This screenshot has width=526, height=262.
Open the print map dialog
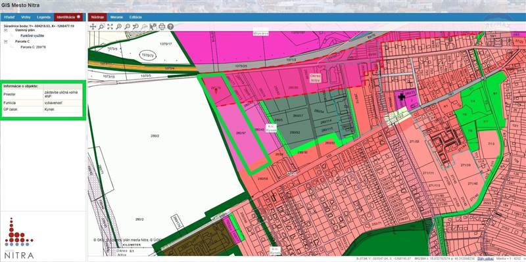pyautogui.click(x=162, y=26)
